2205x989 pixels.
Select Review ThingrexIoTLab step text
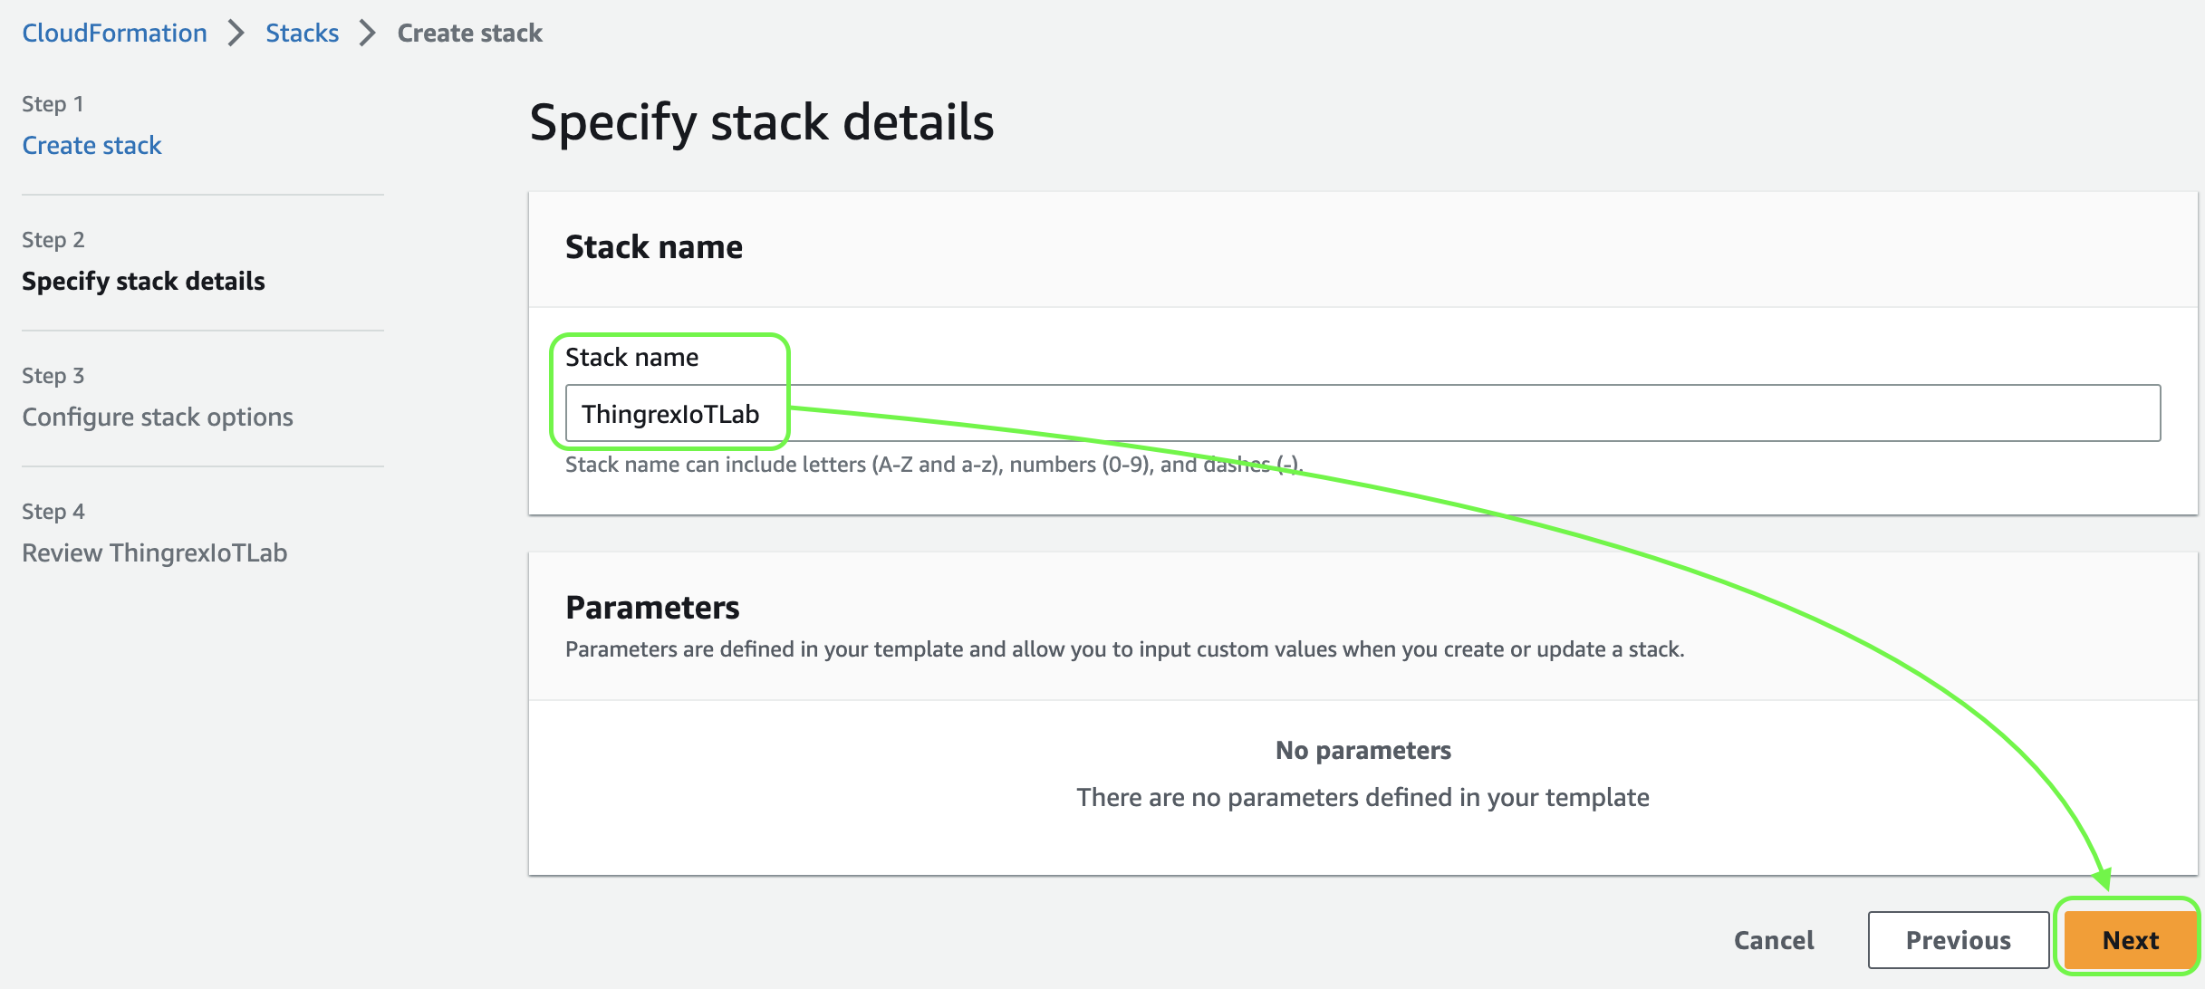point(155,552)
